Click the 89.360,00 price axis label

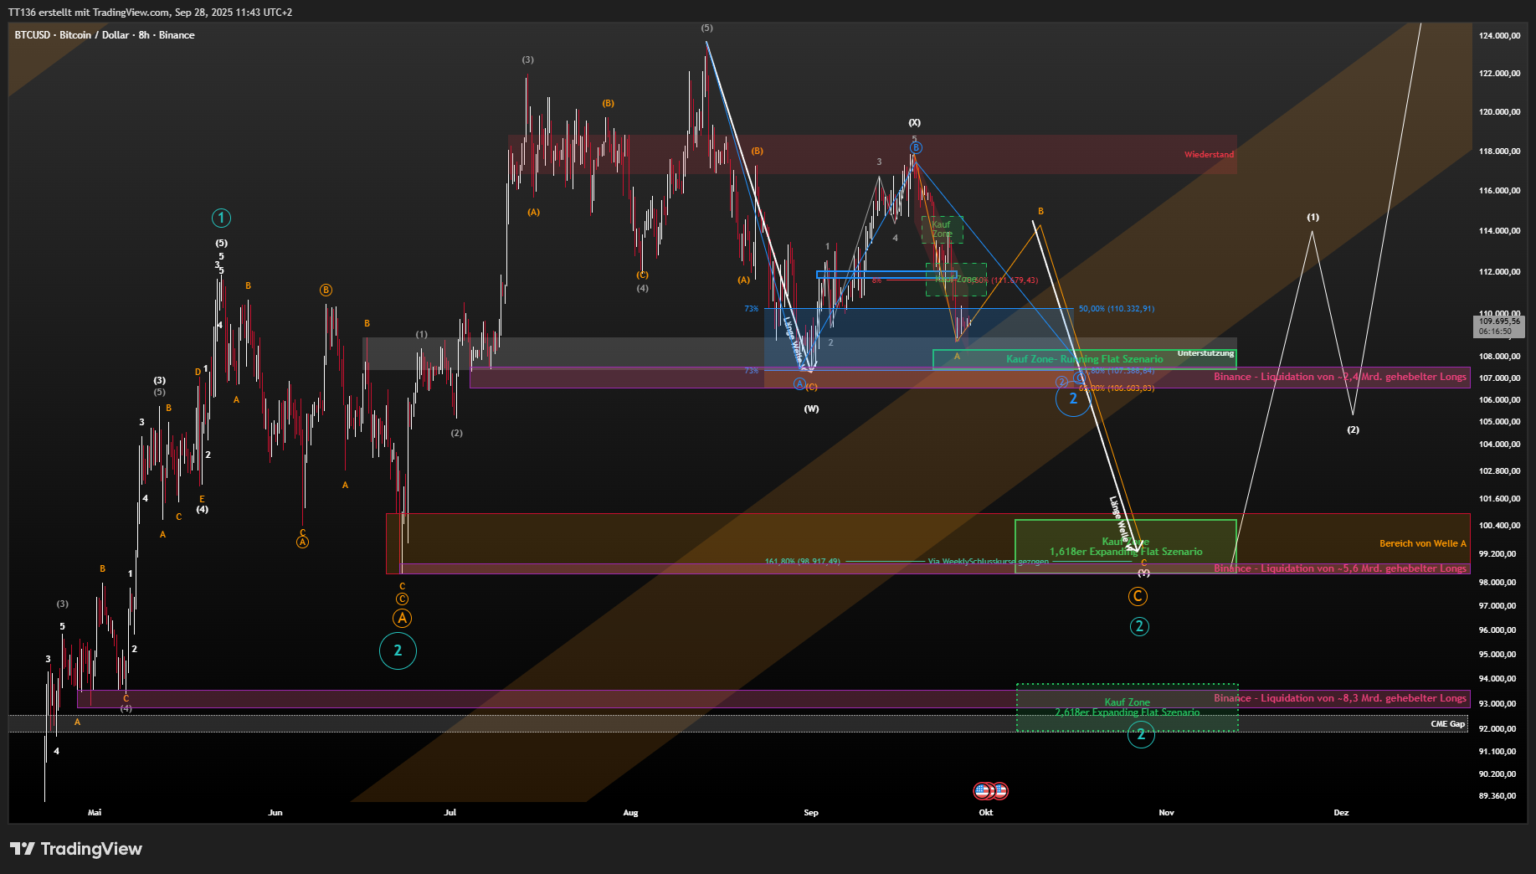point(1497,796)
